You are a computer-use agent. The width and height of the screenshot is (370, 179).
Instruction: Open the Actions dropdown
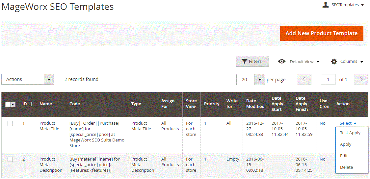pos(28,79)
